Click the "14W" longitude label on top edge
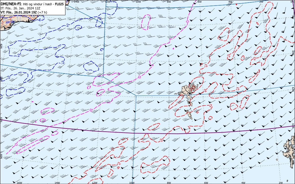 point(77,2)
